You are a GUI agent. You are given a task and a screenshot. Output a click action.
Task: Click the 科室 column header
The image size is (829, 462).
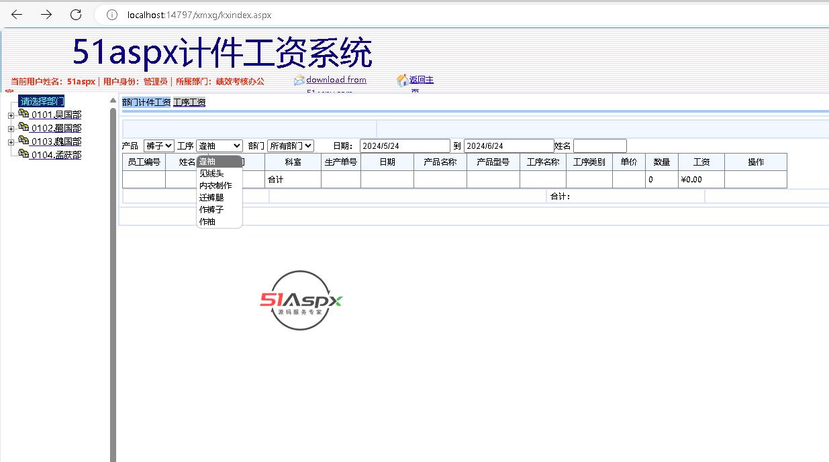click(293, 162)
